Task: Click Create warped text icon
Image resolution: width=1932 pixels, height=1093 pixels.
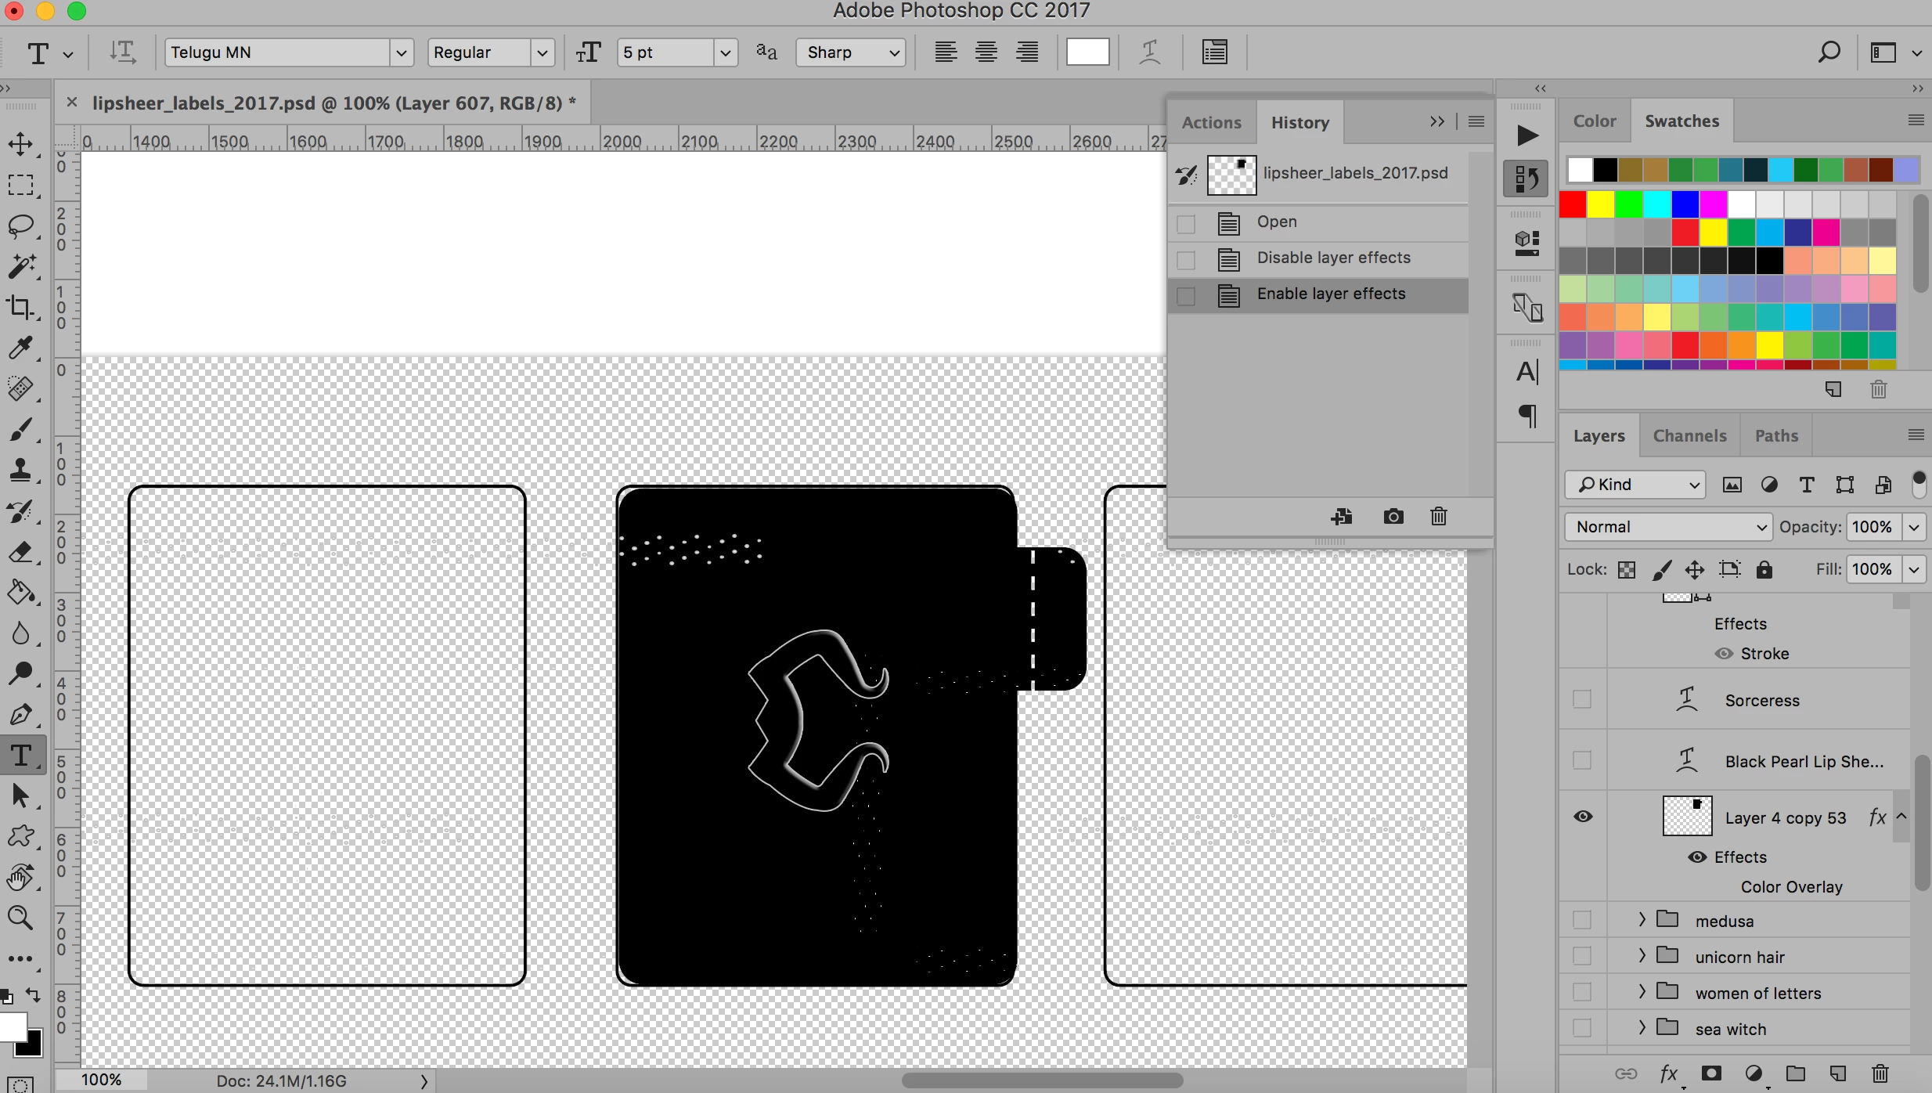Action: pos(1149,52)
